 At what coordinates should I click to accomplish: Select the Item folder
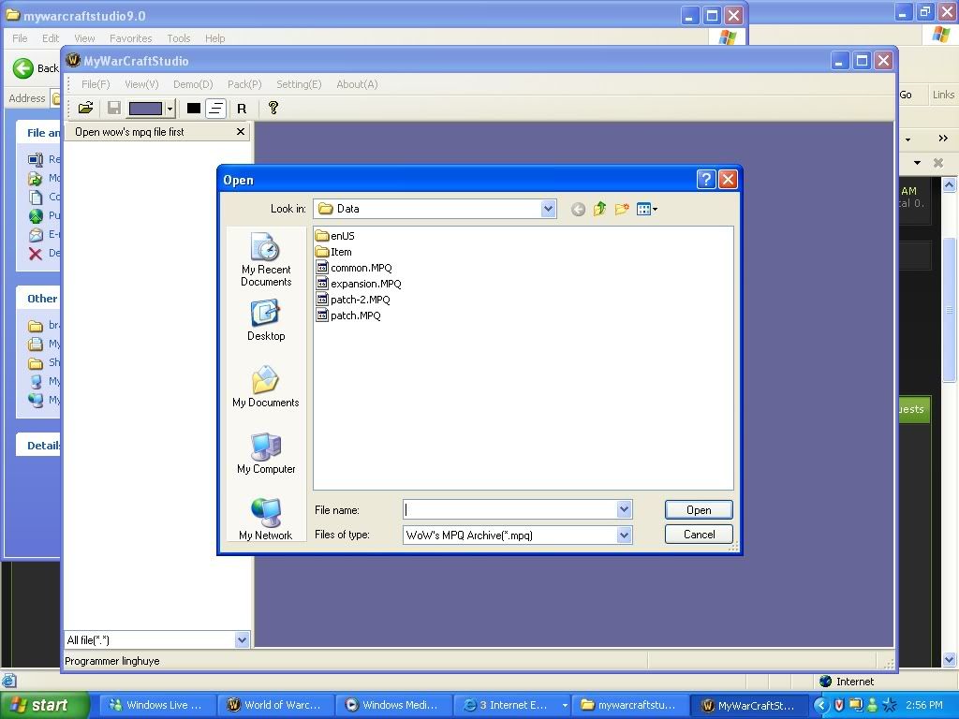coord(334,252)
